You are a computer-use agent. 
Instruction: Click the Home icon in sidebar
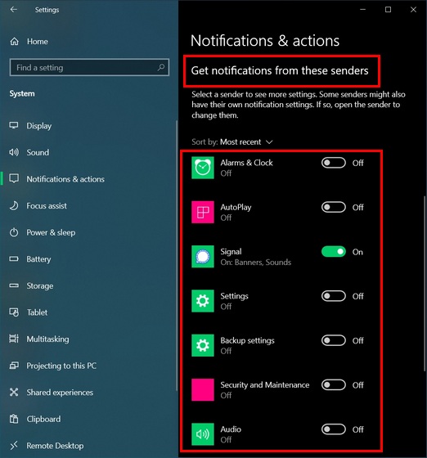click(x=14, y=42)
